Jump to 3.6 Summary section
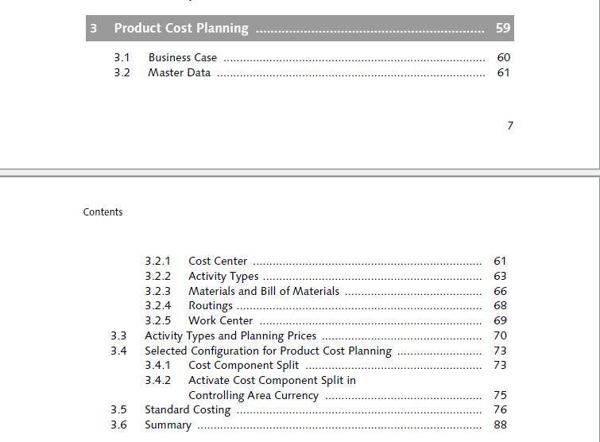The image size is (600, 442). tap(309, 425)
